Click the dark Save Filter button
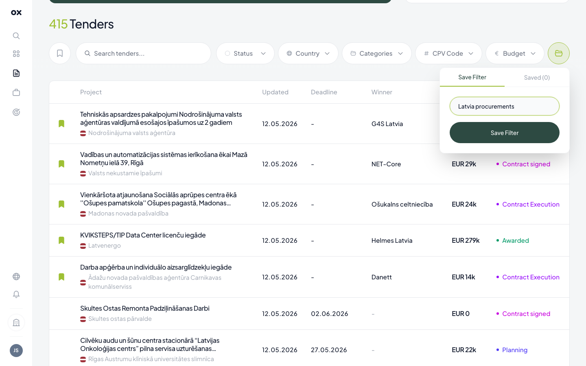586x366 pixels. tap(505, 133)
